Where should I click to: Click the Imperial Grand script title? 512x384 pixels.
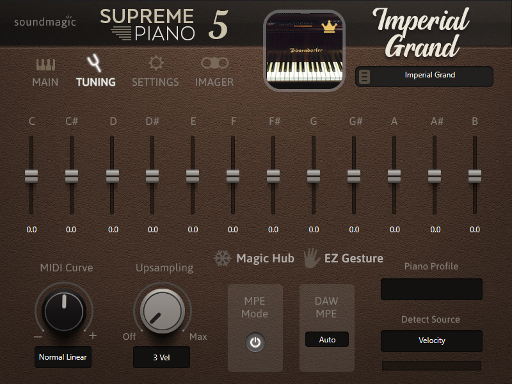pyautogui.click(x=421, y=33)
